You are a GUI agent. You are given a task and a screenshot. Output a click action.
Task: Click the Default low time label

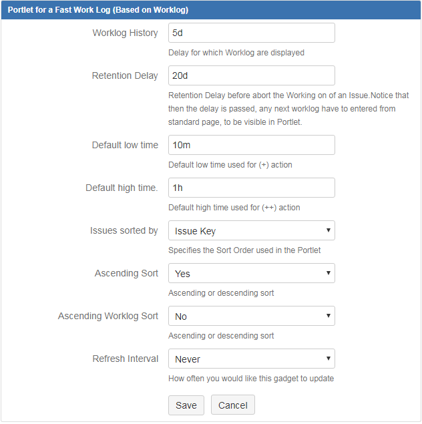125,145
